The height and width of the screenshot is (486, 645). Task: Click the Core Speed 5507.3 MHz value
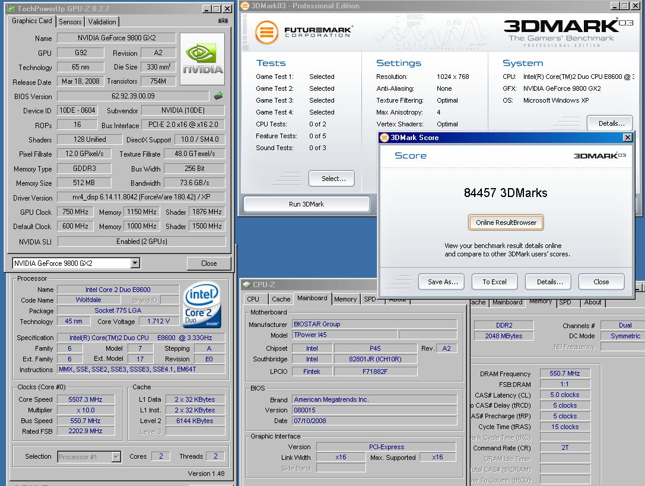85,399
